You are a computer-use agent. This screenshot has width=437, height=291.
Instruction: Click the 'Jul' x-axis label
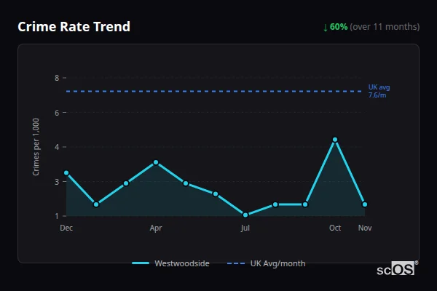coord(245,228)
